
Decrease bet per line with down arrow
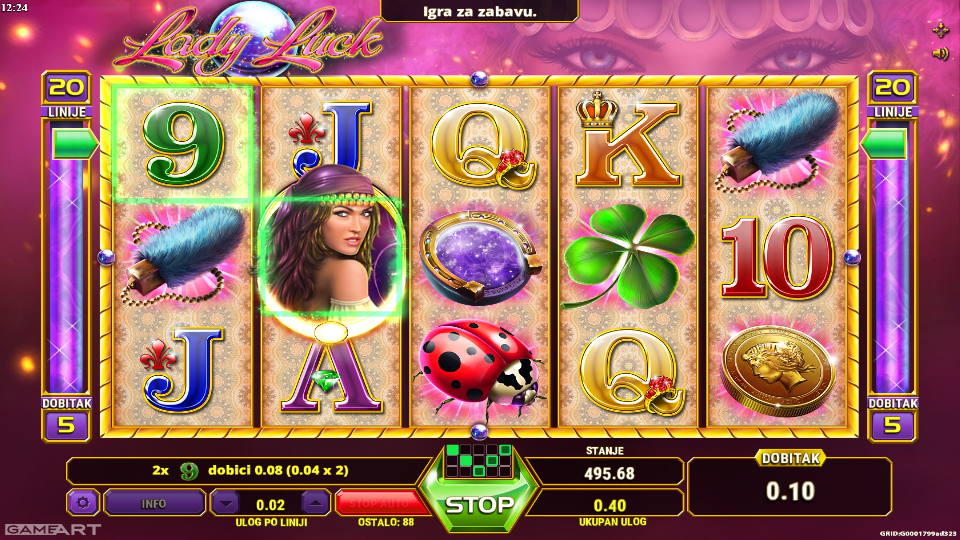(x=226, y=503)
